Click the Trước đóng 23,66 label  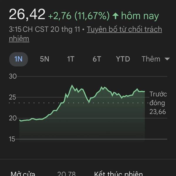158,103
